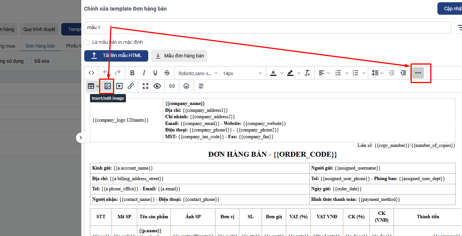Image resolution: width=462 pixels, height=236 pixels.
Task: Clear formatting with the Tx icon
Action: point(307,73)
